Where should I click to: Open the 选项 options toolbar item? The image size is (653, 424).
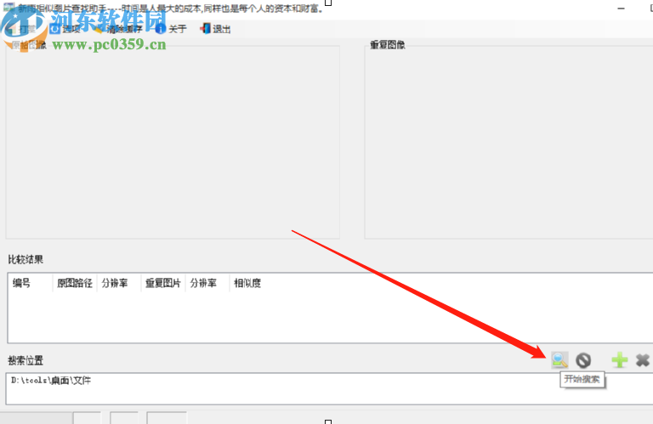click(x=65, y=29)
